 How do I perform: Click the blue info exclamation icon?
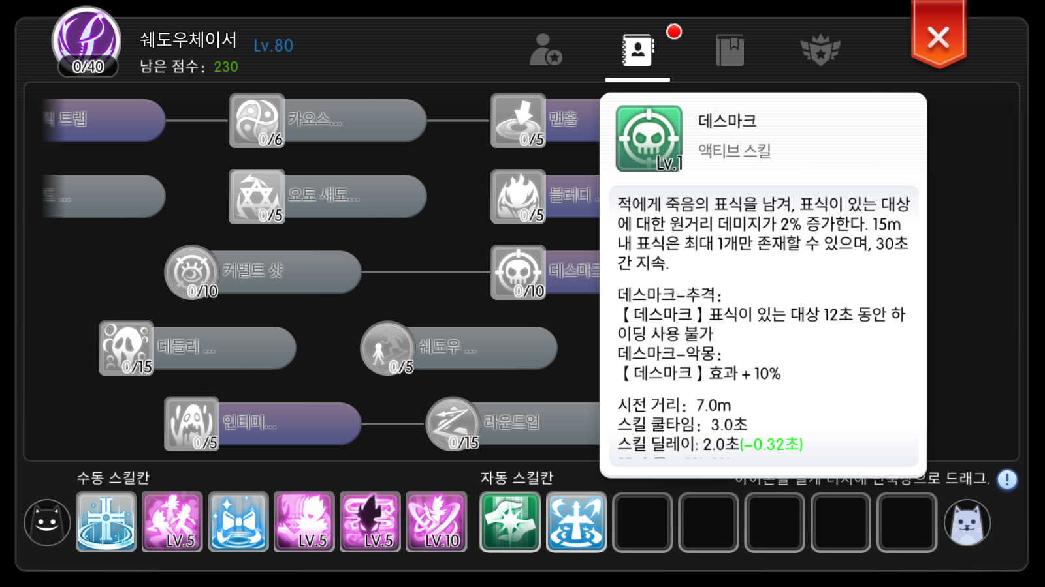1007,479
